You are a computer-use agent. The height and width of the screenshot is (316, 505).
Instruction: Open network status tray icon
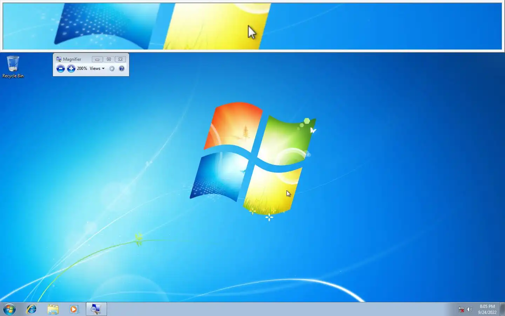pos(461,309)
